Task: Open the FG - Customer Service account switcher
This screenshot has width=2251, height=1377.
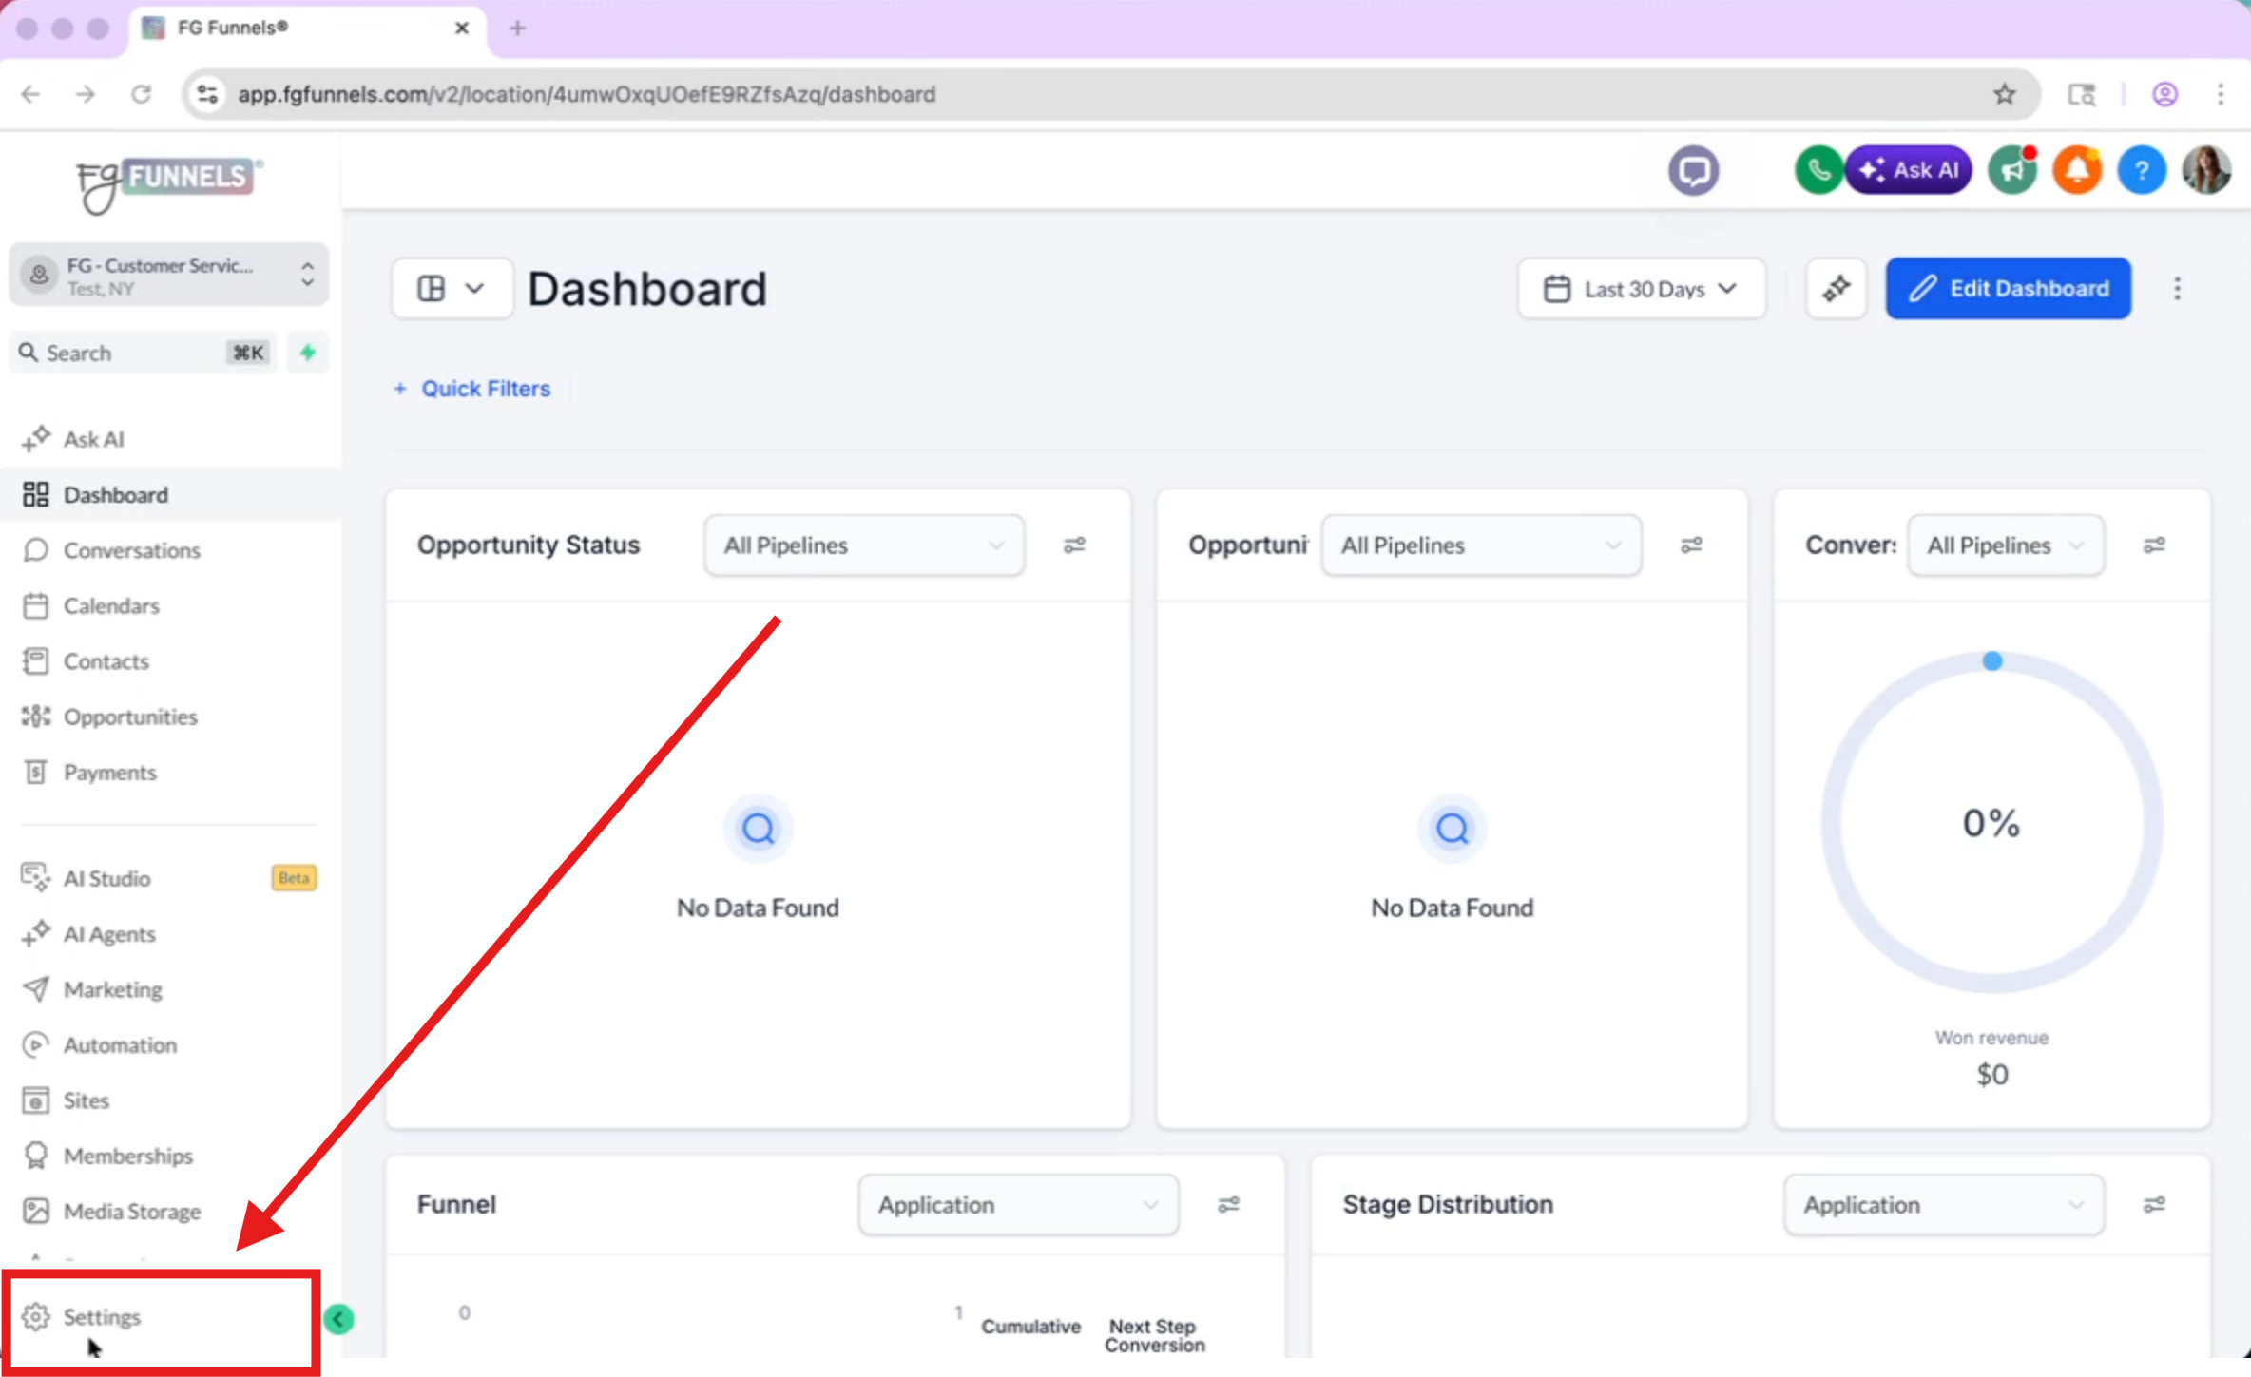Action: click(168, 276)
